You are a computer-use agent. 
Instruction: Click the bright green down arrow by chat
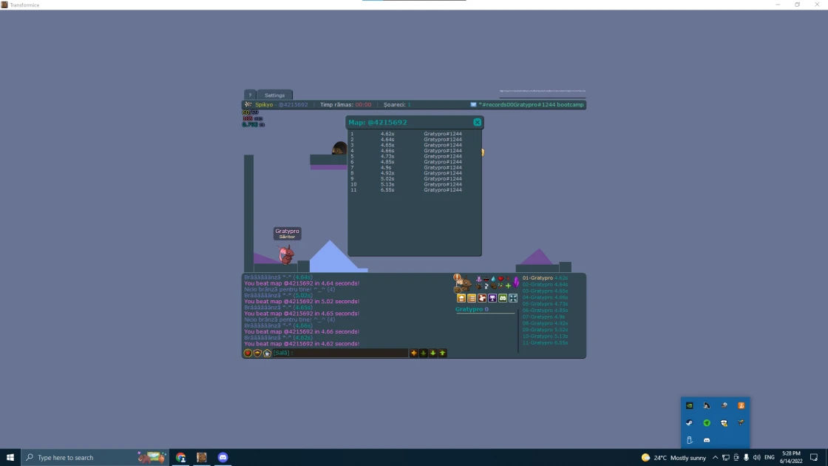[x=433, y=353]
